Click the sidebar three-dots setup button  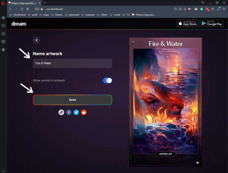3,171
